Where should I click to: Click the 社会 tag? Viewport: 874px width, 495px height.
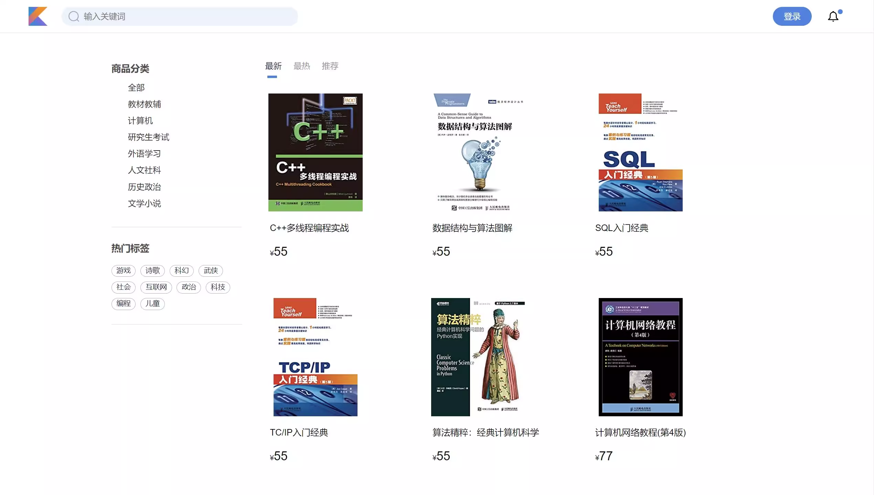(x=124, y=287)
